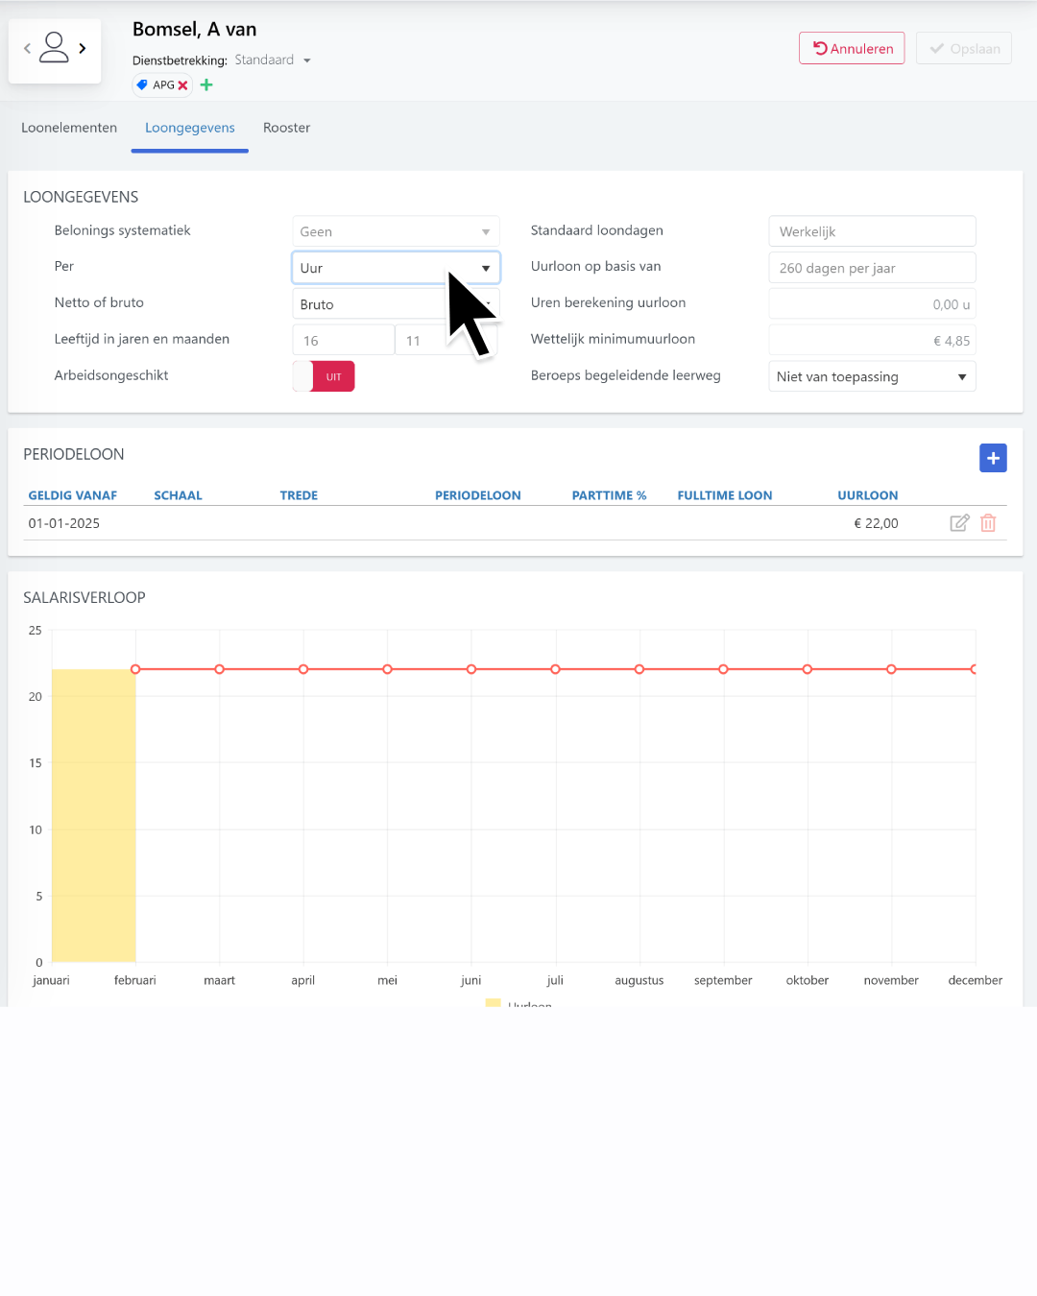Viewport: 1037px width, 1296px height.
Task: Remove the APG tag via red X
Action: click(x=183, y=85)
